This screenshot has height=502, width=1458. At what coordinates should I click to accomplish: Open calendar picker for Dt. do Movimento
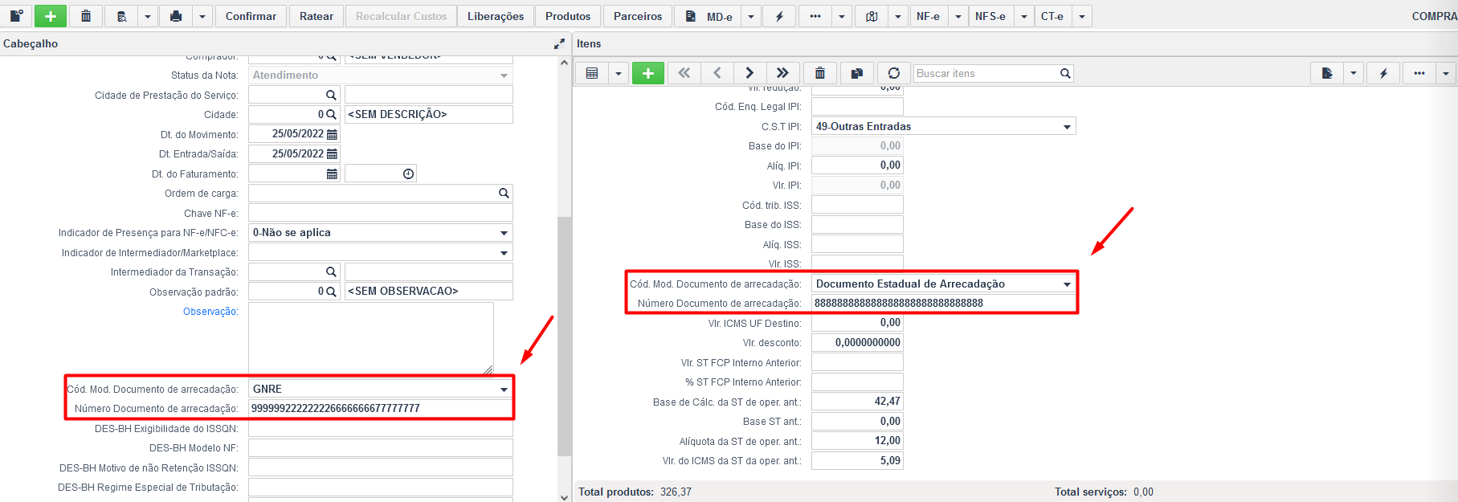(332, 134)
